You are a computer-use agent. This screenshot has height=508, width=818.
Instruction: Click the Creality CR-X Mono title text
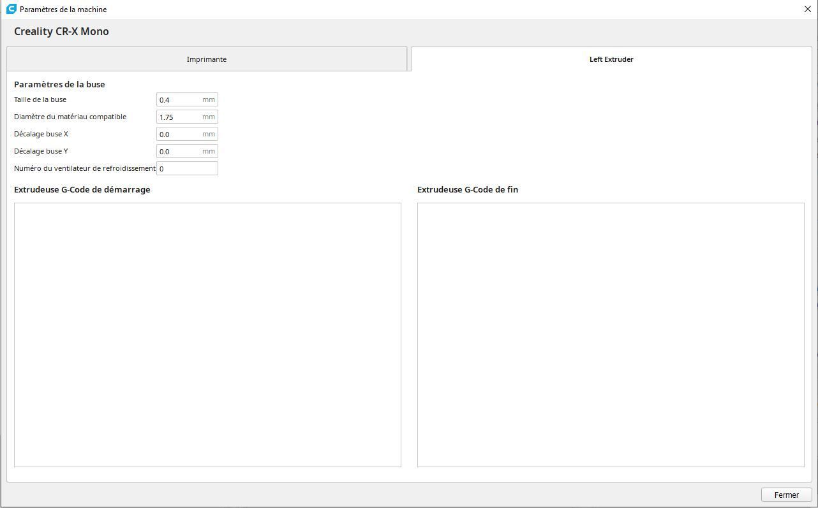click(61, 31)
